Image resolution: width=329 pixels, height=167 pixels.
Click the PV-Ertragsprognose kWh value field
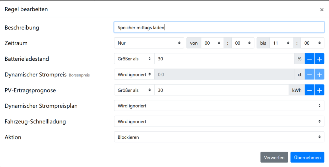[221, 90]
